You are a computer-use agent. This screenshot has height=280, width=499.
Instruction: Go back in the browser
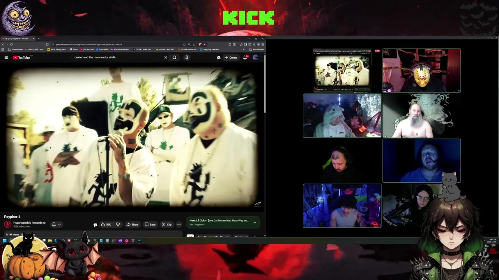tap(3, 44)
